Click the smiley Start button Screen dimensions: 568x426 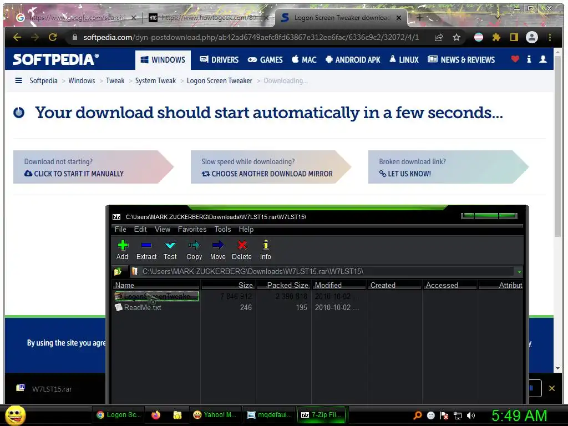pyautogui.click(x=15, y=415)
